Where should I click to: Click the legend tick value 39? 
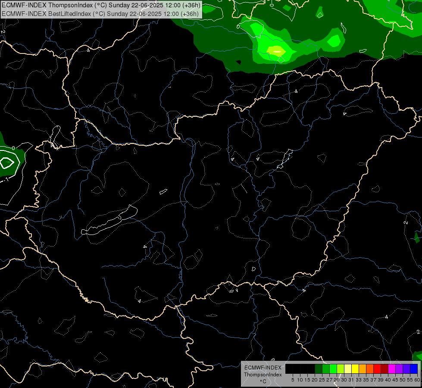coord(381,380)
